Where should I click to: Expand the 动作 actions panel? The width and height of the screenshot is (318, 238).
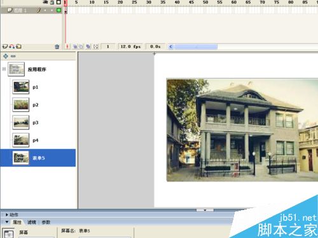[6, 215]
